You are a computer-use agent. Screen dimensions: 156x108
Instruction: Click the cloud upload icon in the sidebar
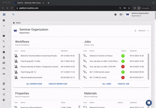[x=4, y=68]
